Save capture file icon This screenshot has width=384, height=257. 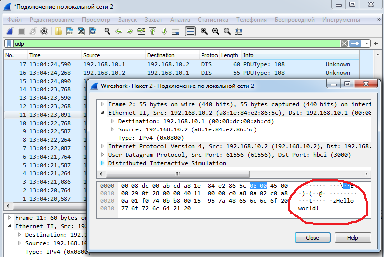tap(70, 31)
